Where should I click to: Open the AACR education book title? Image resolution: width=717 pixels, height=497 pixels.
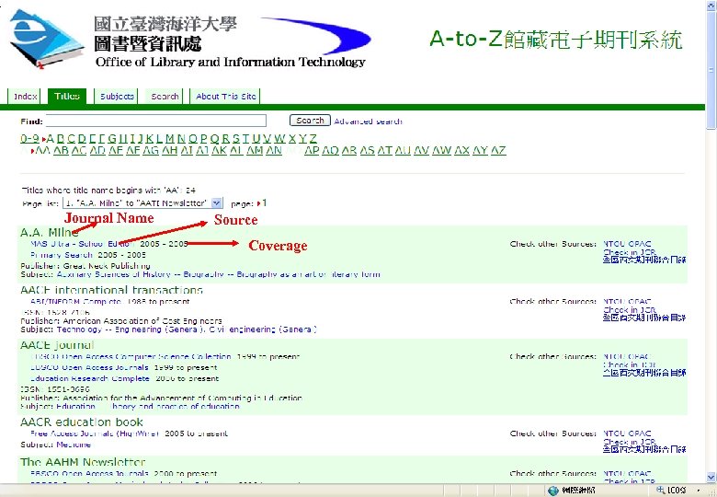82,422
